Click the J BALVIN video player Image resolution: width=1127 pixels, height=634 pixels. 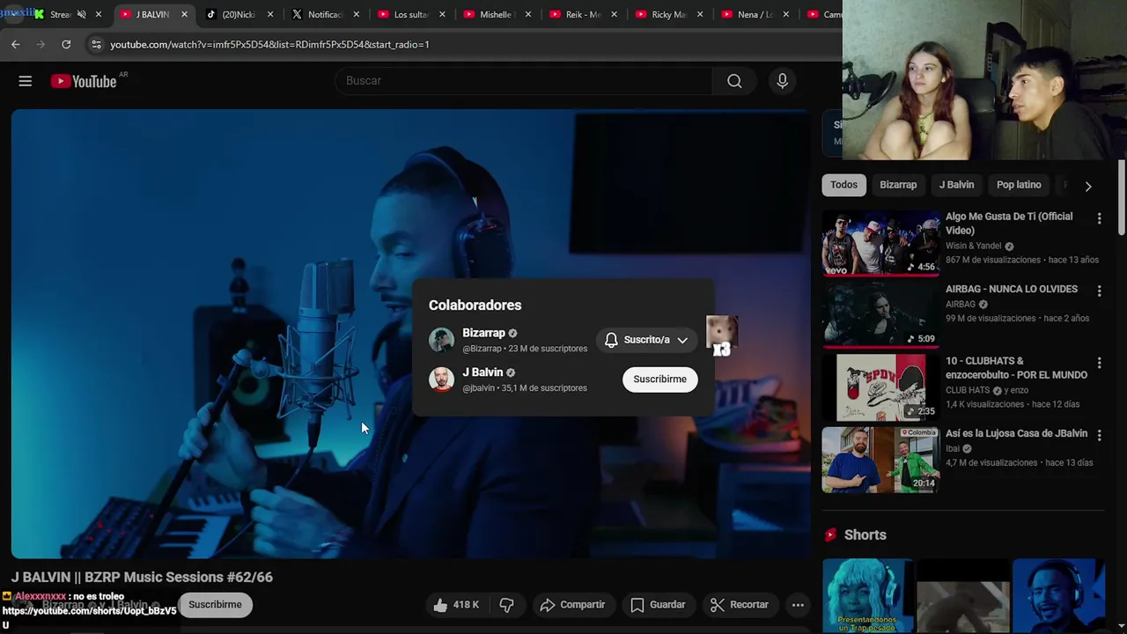(x=410, y=334)
